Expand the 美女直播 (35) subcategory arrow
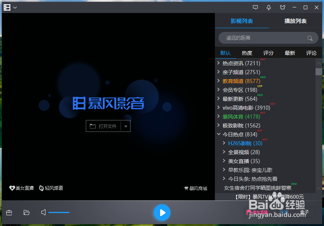 224,160
